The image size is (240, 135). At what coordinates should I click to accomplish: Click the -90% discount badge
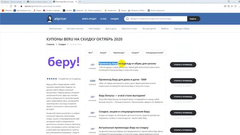92,113
